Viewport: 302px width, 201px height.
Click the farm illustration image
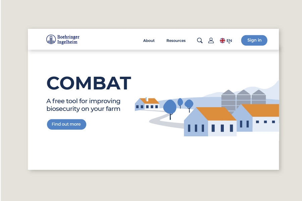(207, 108)
